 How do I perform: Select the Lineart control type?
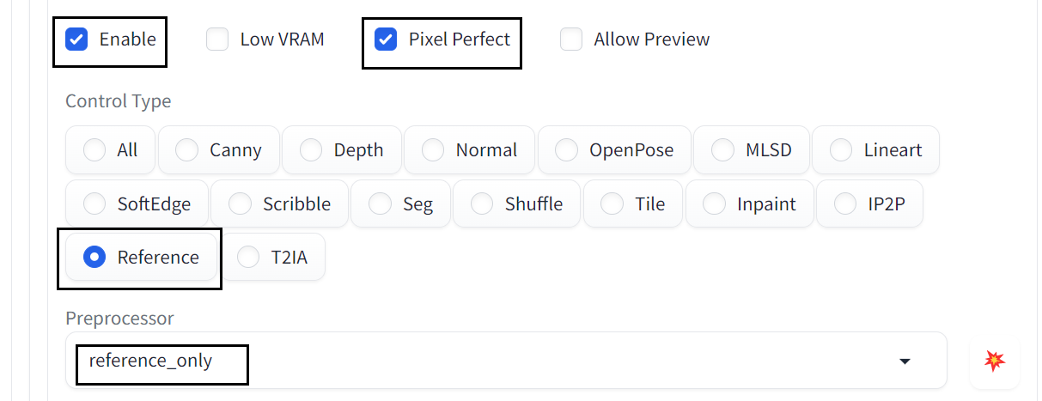875,150
